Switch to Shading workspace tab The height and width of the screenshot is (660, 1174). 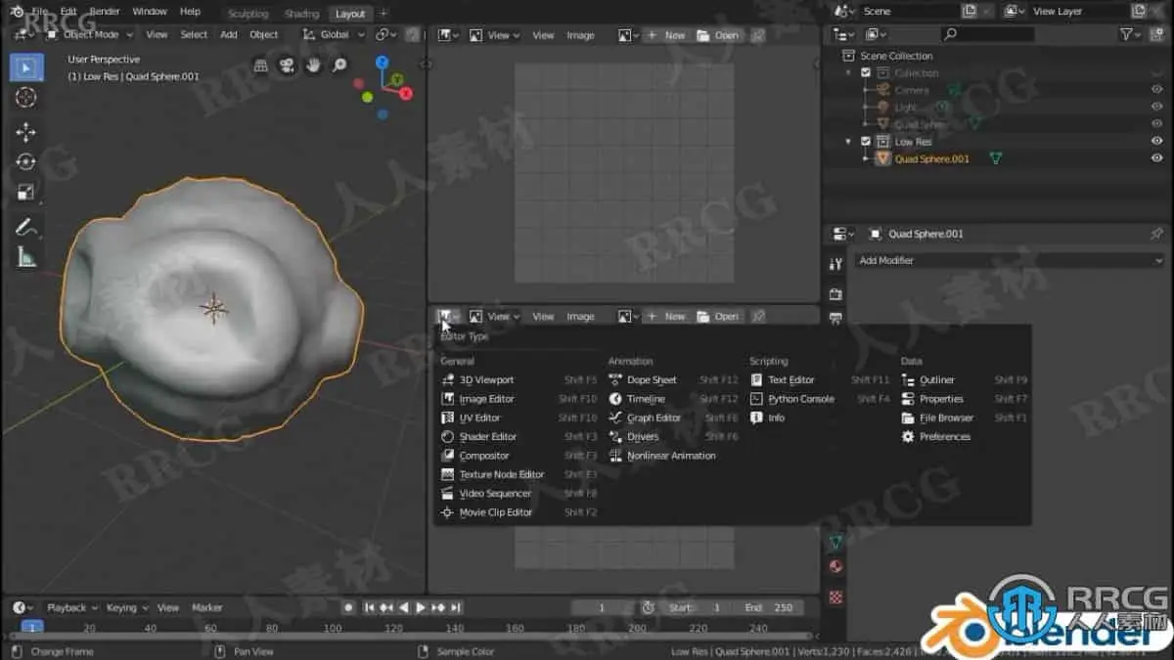[x=301, y=14]
